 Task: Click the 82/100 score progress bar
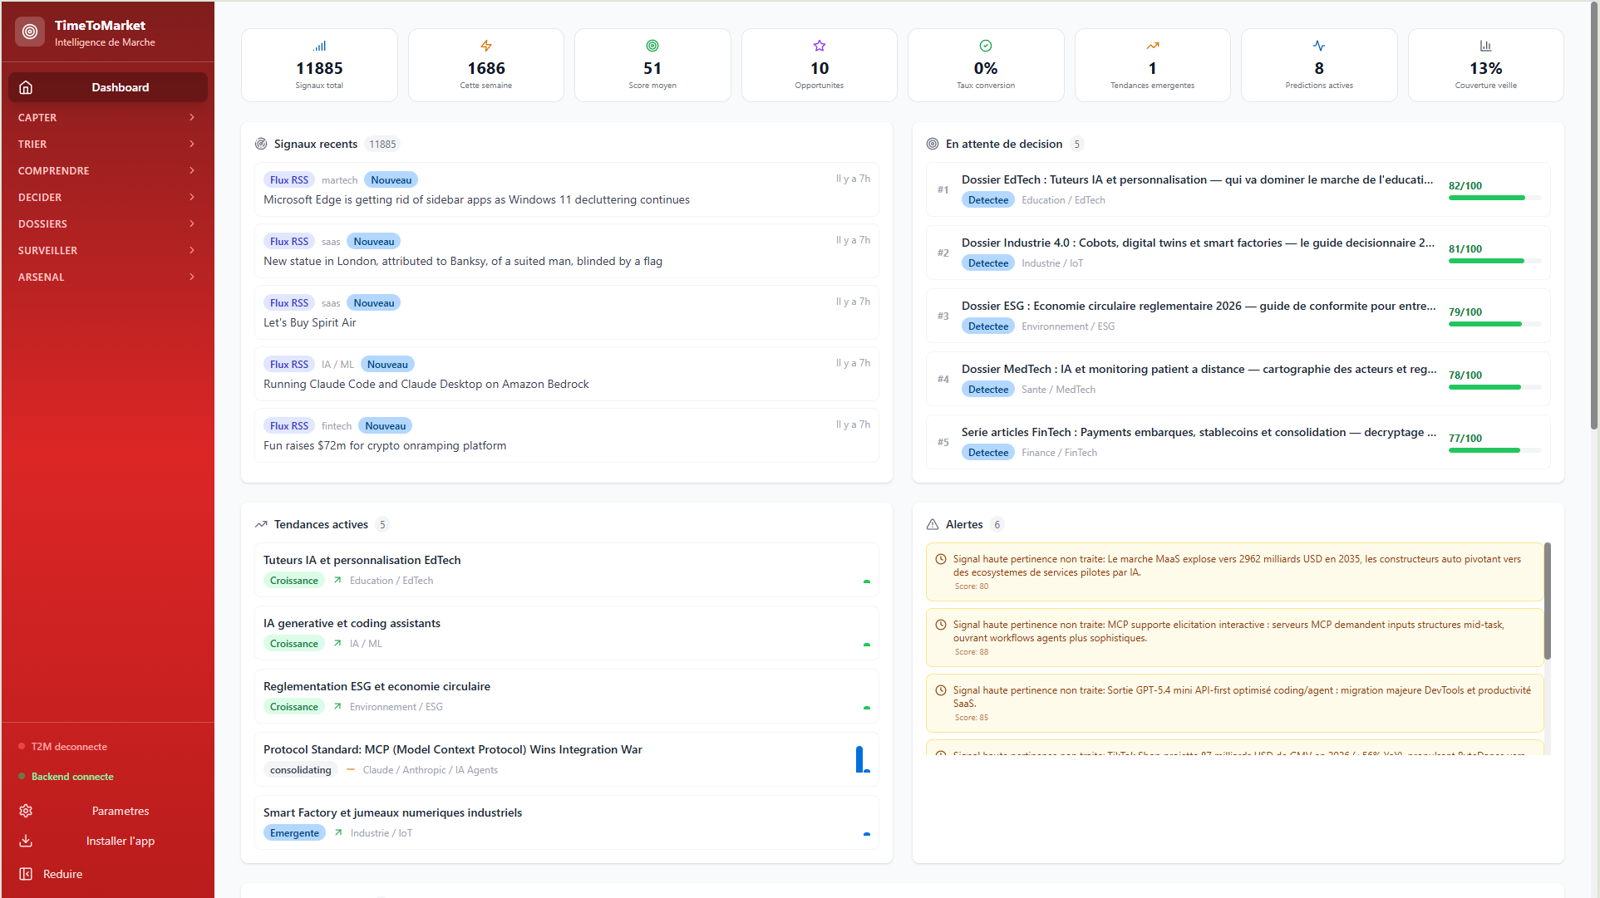point(1494,198)
